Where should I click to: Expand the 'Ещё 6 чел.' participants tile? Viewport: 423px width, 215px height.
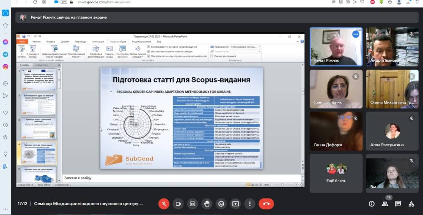point(336,173)
